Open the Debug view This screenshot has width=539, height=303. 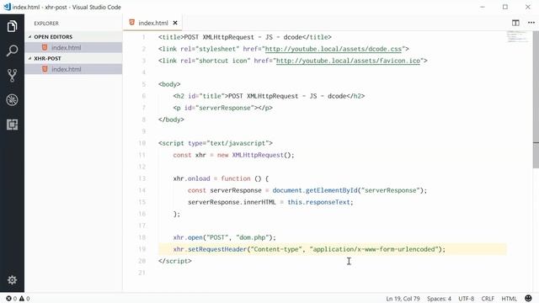pos(12,100)
